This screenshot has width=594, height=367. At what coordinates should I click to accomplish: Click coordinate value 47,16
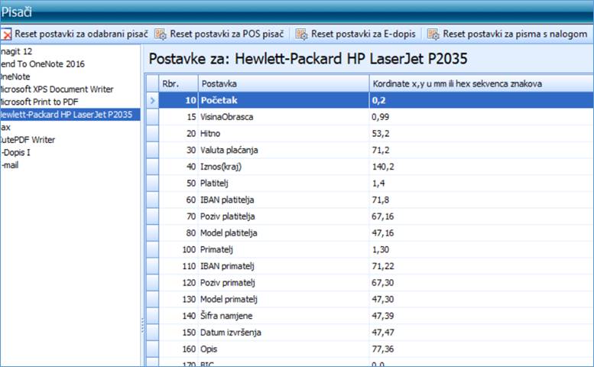382,233
